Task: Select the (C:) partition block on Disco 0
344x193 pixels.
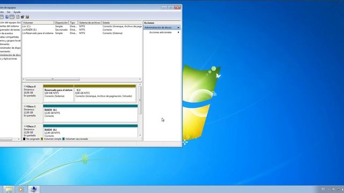Action: tap(105, 93)
